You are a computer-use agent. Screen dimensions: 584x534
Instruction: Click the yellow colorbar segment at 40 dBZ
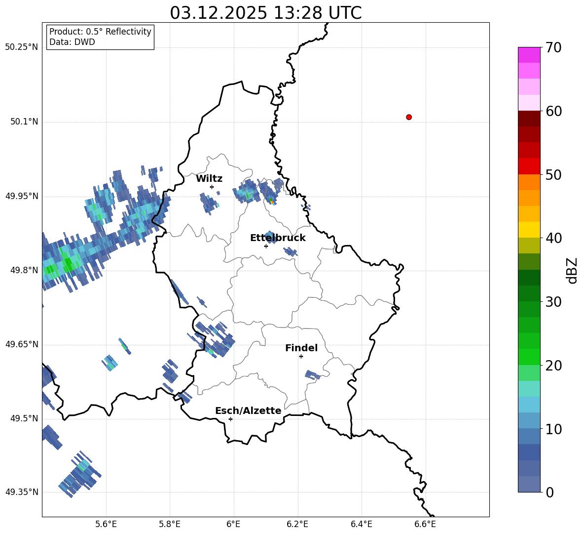[529, 230]
